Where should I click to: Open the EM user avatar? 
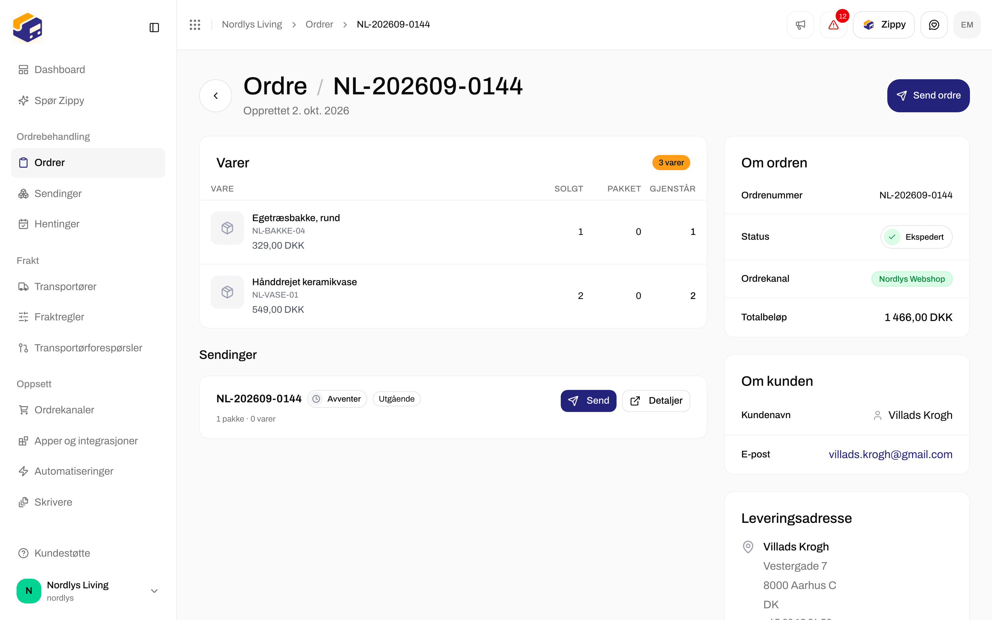point(967,24)
